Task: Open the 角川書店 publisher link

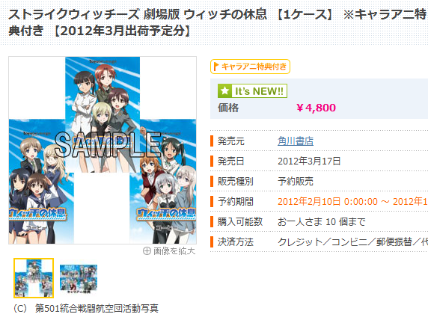Action: pyautogui.click(x=296, y=141)
